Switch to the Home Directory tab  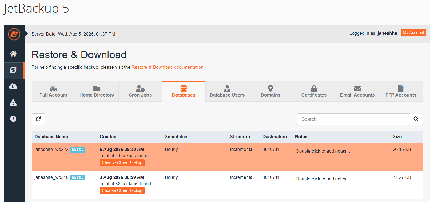97,91
